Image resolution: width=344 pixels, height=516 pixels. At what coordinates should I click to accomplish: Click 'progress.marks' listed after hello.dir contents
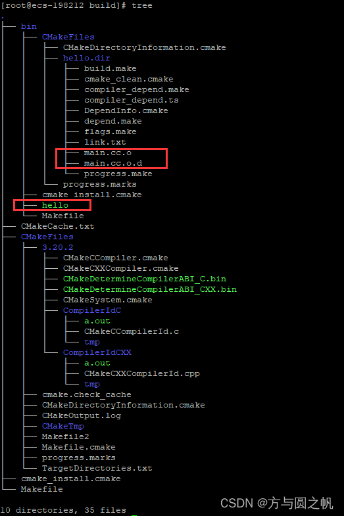pos(100,185)
